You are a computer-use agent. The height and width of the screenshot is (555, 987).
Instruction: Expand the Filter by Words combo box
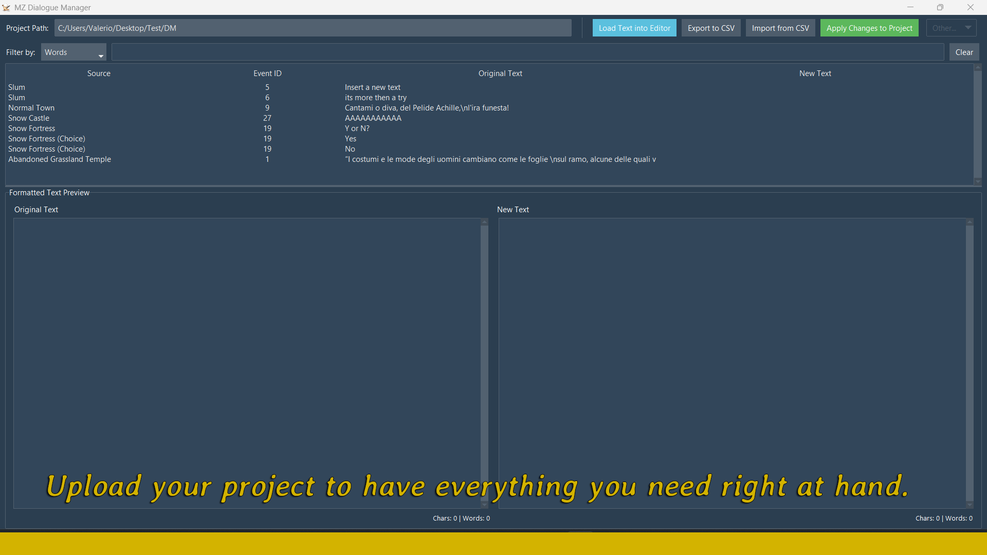(x=74, y=52)
